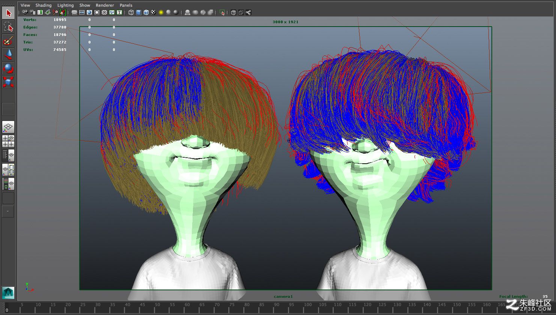Open the View panel menu
The width and height of the screenshot is (556, 315).
[x=25, y=5]
